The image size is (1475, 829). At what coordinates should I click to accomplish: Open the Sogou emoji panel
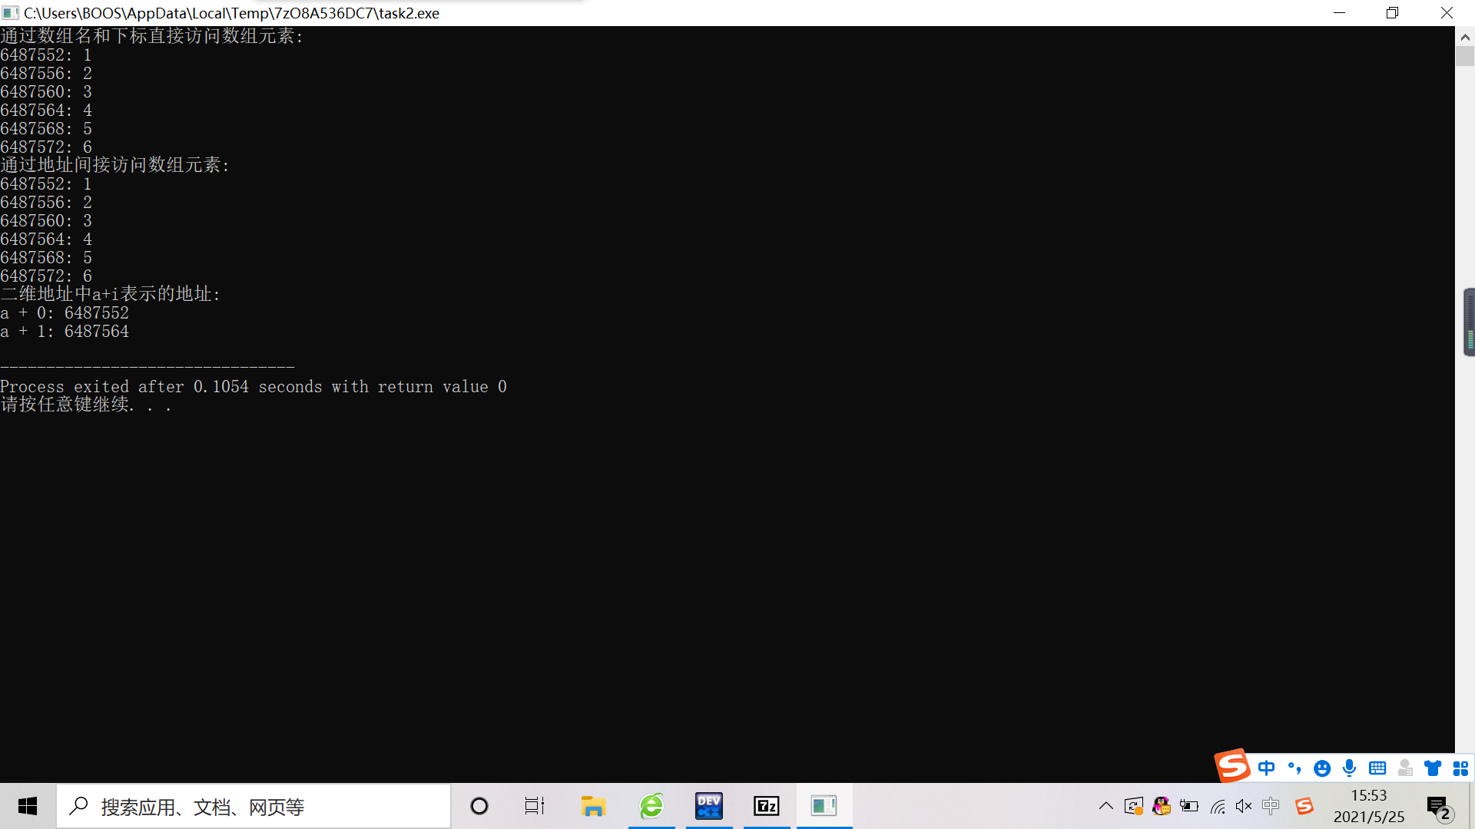pos(1322,768)
